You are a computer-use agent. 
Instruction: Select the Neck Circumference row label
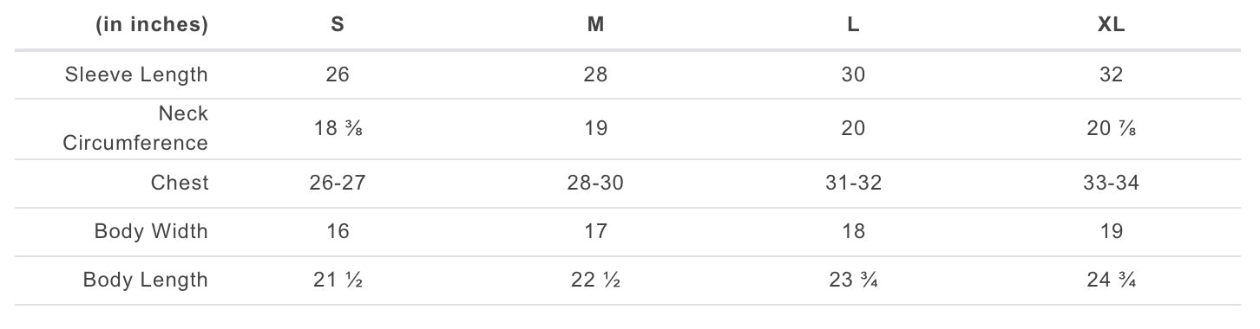(x=135, y=128)
